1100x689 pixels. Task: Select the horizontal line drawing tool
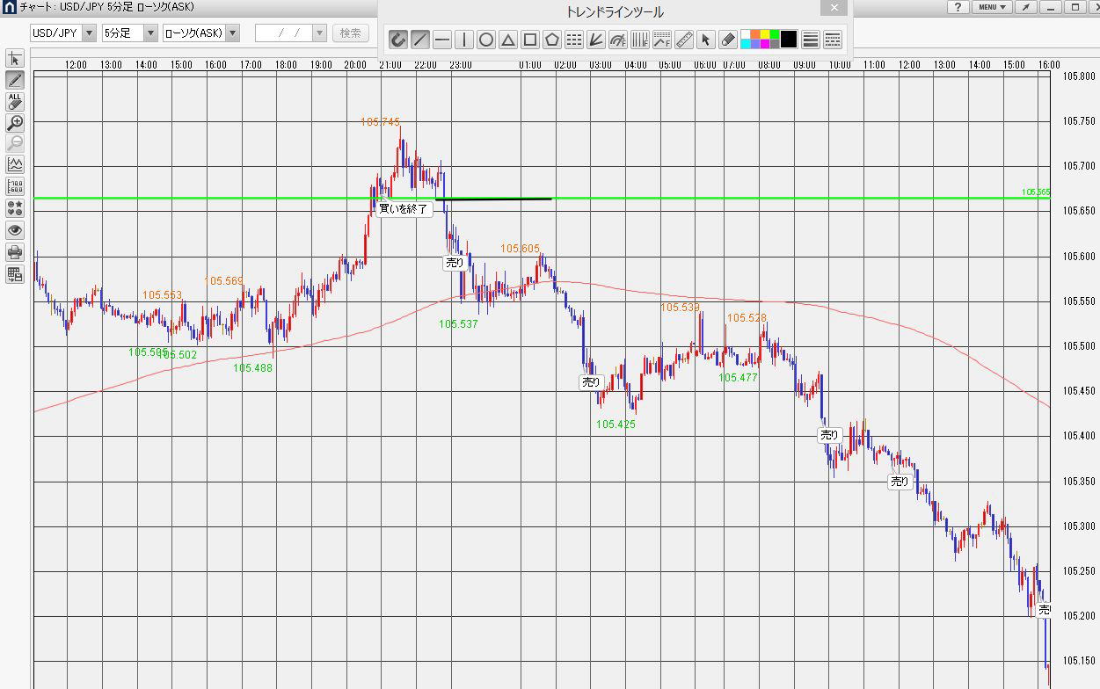click(x=442, y=40)
